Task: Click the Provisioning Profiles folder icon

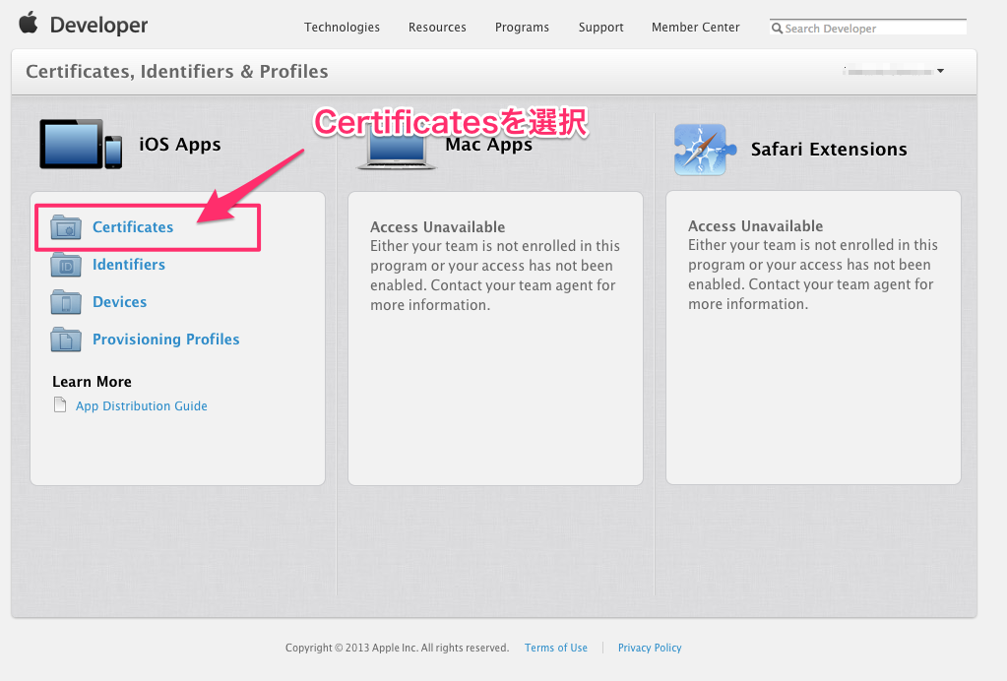Action: 66,339
